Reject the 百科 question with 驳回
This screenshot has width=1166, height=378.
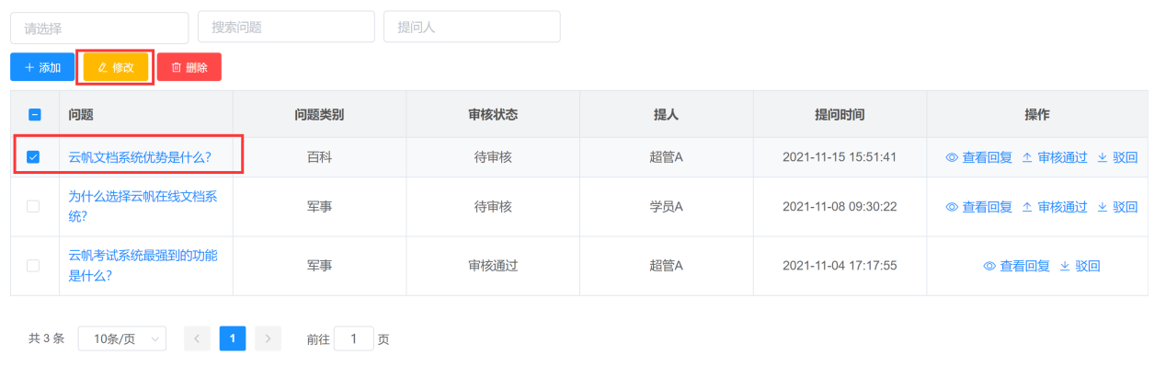pos(1117,157)
